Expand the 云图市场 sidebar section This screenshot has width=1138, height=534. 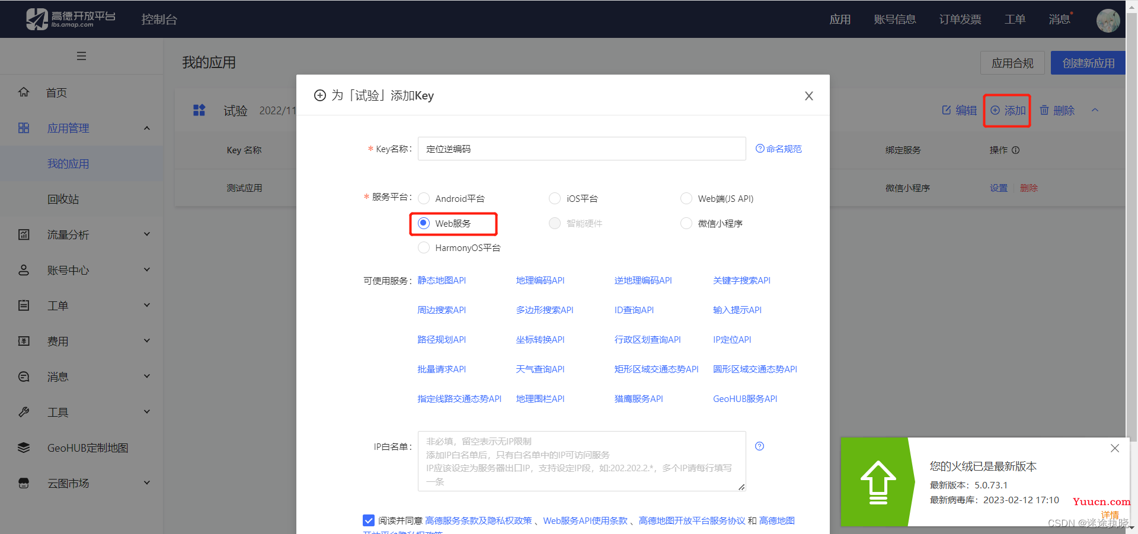pyautogui.click(x=147, y=483)
